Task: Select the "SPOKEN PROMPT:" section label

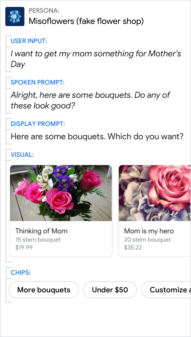Action: pos(37,82)
